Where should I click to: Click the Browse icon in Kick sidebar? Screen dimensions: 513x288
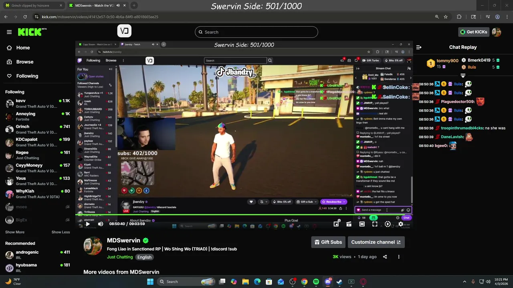pyautogui.click(x=9, y=62)
